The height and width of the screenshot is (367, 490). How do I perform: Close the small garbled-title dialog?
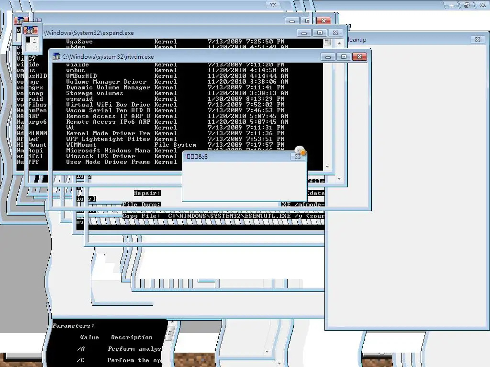[x=298, y=156]
